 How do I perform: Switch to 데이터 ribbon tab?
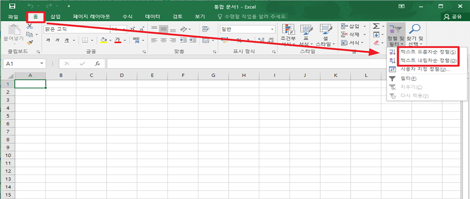click(x=152, y=17)
